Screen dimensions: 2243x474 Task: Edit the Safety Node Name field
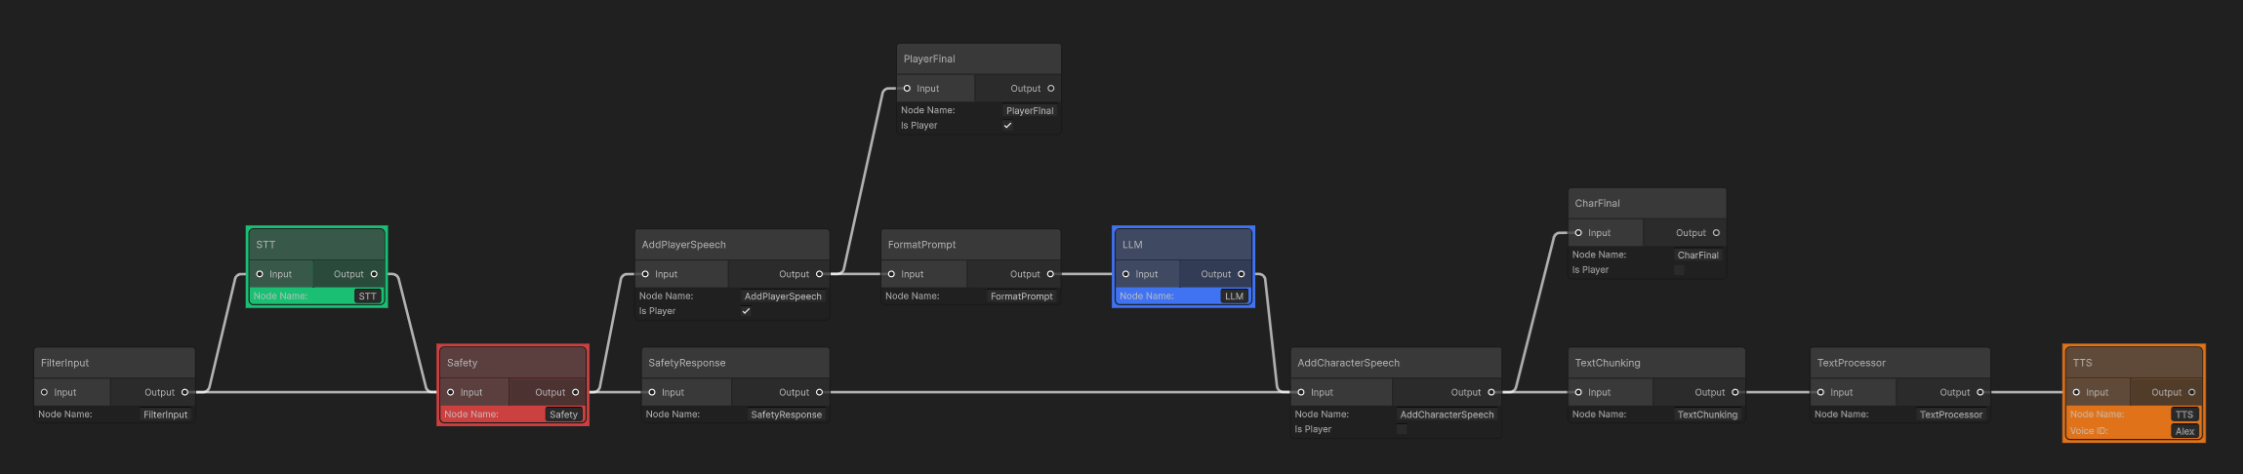click(x=563, y=415)
